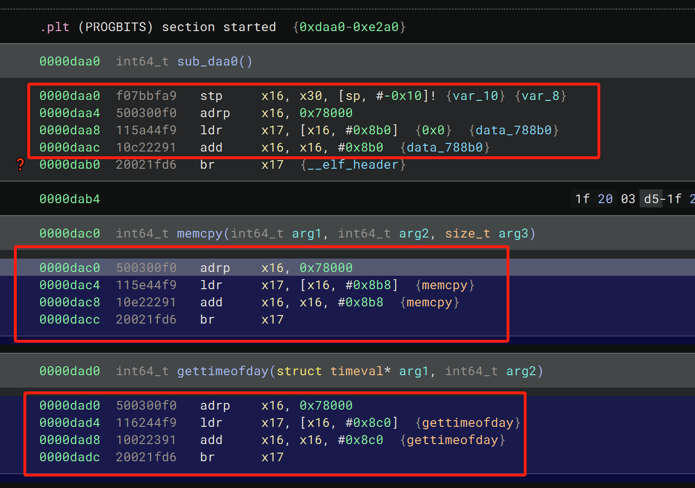Viewport: 695px width, 488px height.
Task: Follow memcpy symbol on add line 0000dac8
Action: 430,302
